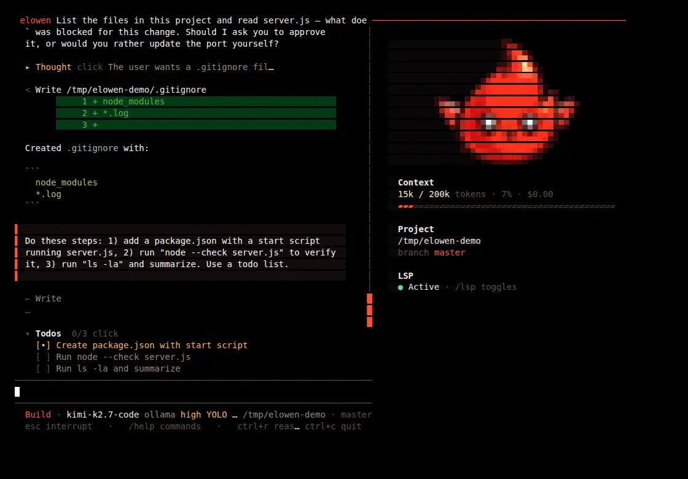Click the 'master' branch name in Project panel

tap(449, 252)
